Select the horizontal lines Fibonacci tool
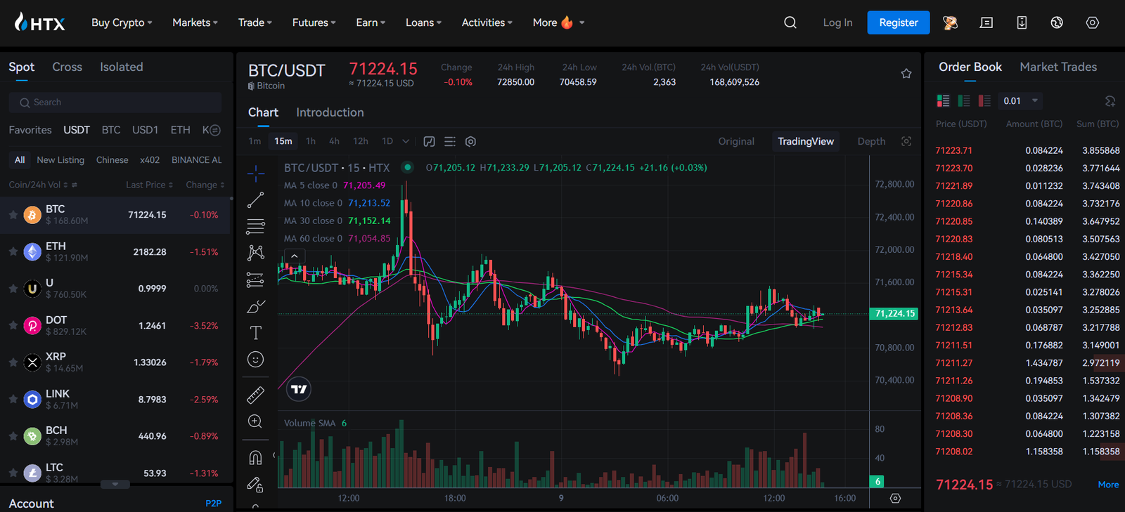The height and width of the screenshot is (512, 1125). [256, 226]
